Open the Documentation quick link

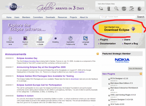[x=108, y=44]
